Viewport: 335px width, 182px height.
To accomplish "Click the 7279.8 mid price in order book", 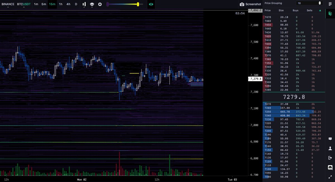I will coord(294,97).
